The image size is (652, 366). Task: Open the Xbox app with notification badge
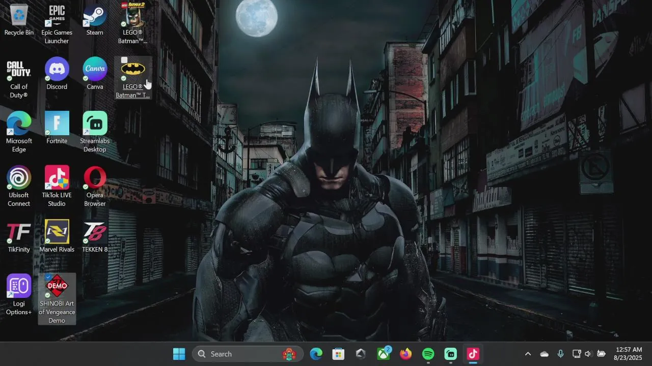[384, 354]
